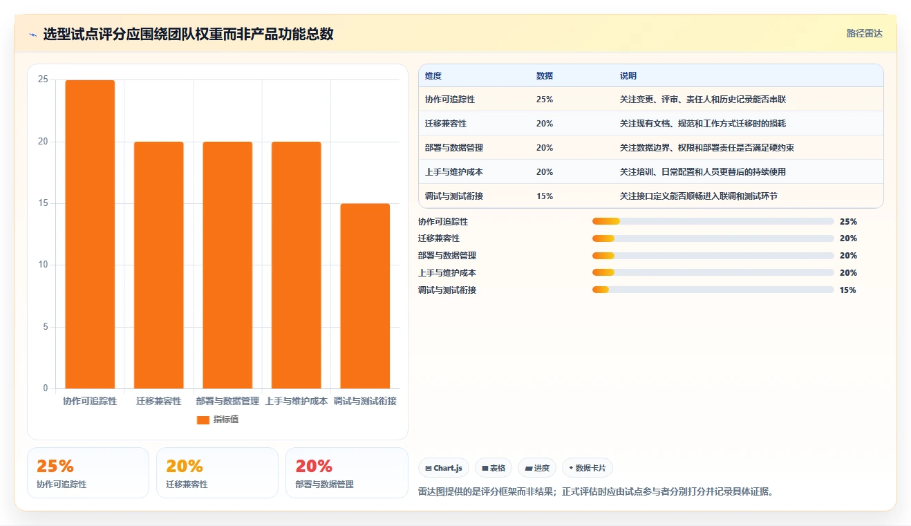
Task: Click the lightning icon beside the title
Action: (32, 35)
